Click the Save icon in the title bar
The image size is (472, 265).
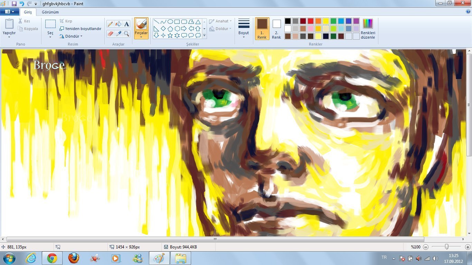pyautogui.click(x=14, y=4)
